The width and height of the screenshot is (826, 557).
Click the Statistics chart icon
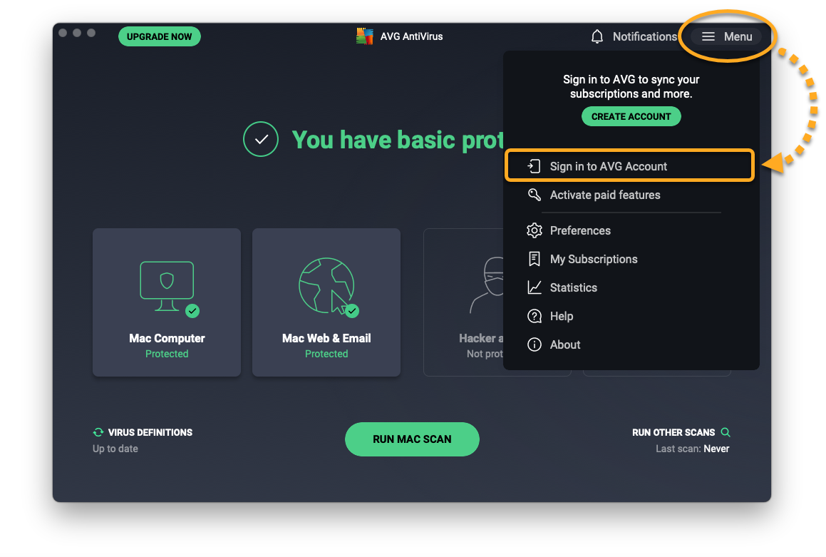535,287
